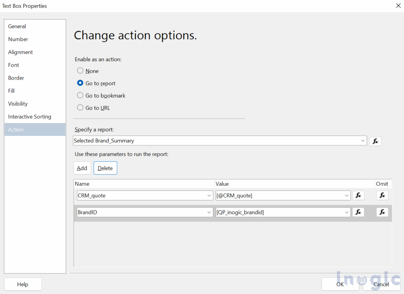The width and height of the screenshot is (404, 294).
Task: Open expression editor for CRM_quote value
Action: point(358,195)
